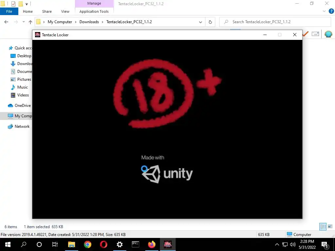
Task: Expand the address bar history dropdown
Action: [201, 22]
